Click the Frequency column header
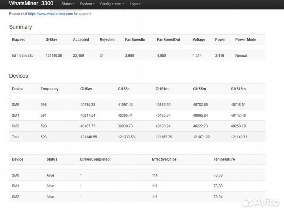284x212 pixels. 49,89
